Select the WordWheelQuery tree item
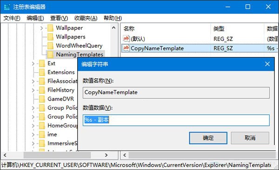This screenshot has height=170, width=279. click(79, 46)
